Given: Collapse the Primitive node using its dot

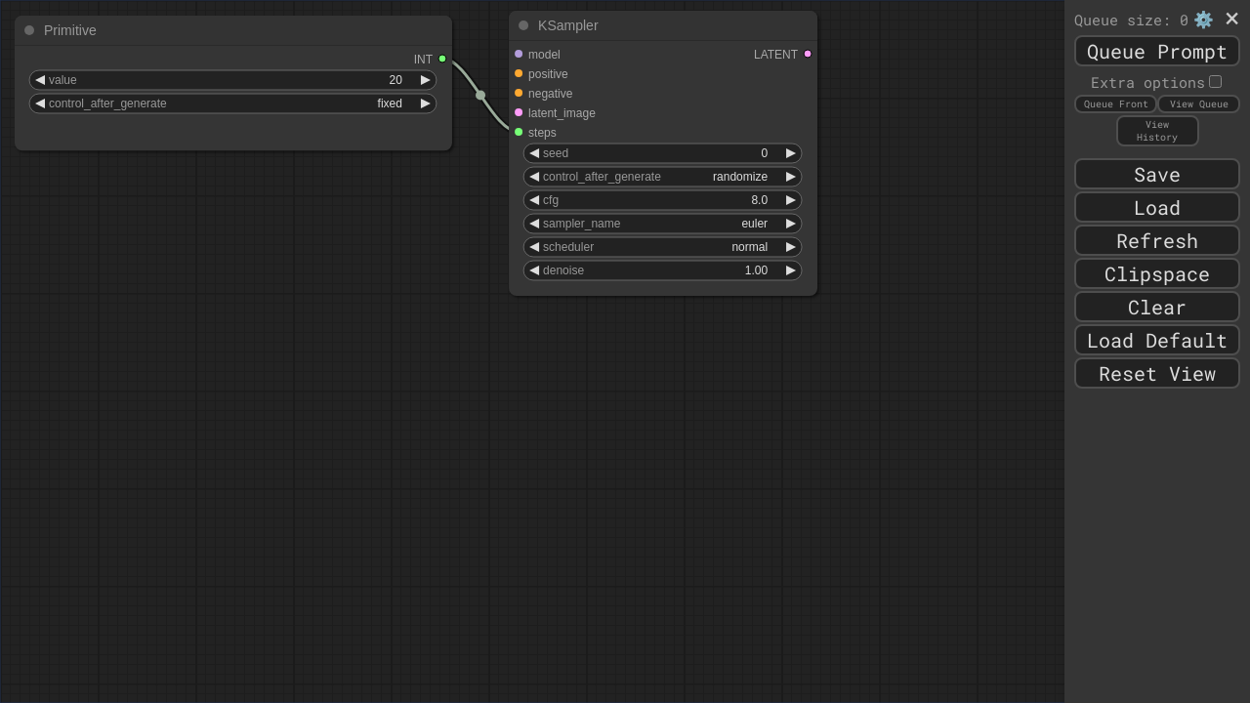Looking at the screenshot, I should pos(29,30).
